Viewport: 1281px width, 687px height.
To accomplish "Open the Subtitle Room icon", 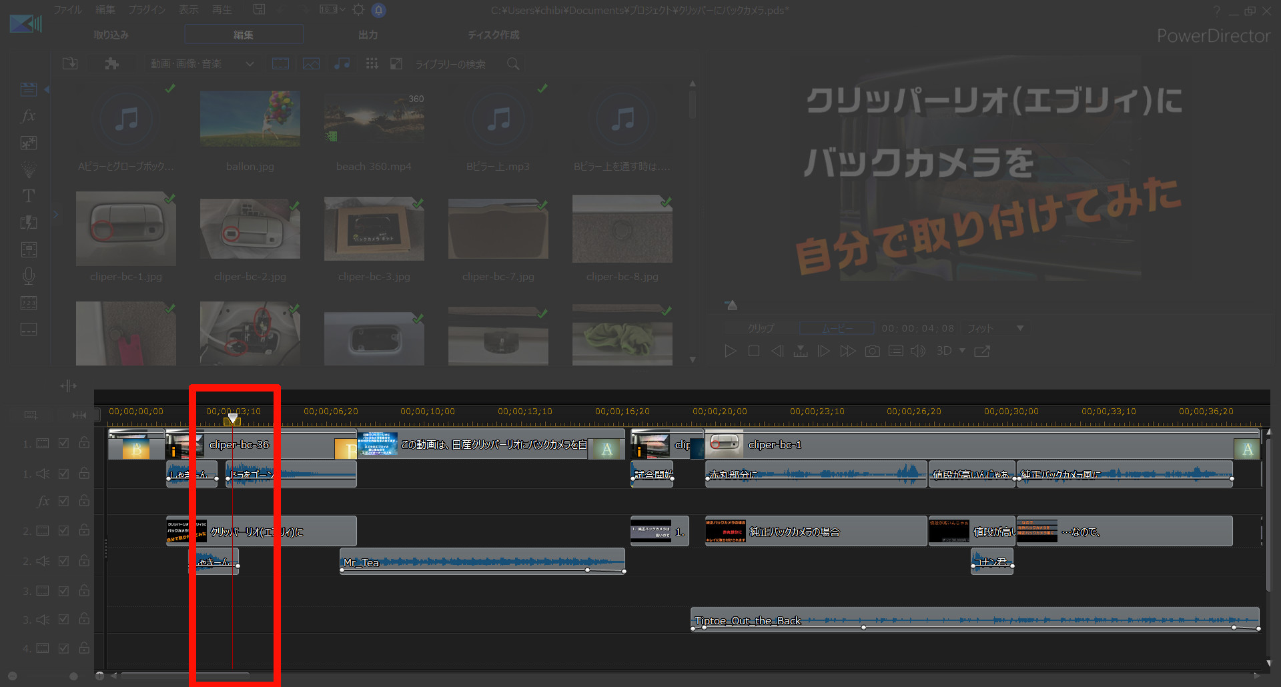I will pos(29,329).
